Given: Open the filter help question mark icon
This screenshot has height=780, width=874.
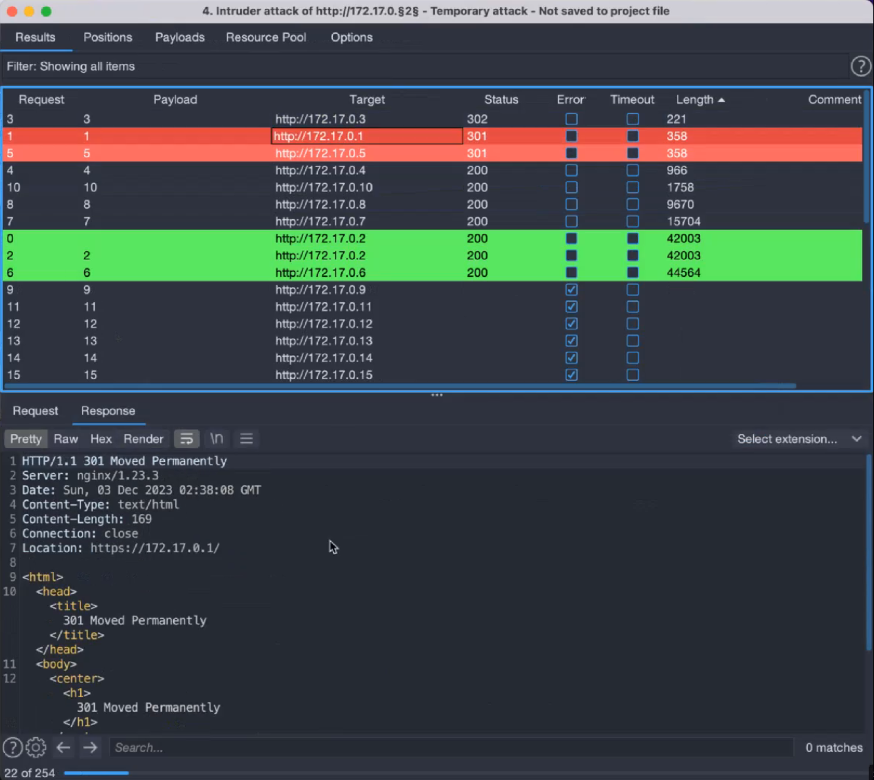Looking at the screenshot, I should pos(860,66).
